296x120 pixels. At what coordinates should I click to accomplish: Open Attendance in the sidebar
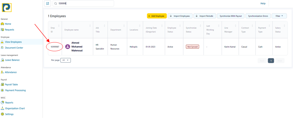(11, 72)
